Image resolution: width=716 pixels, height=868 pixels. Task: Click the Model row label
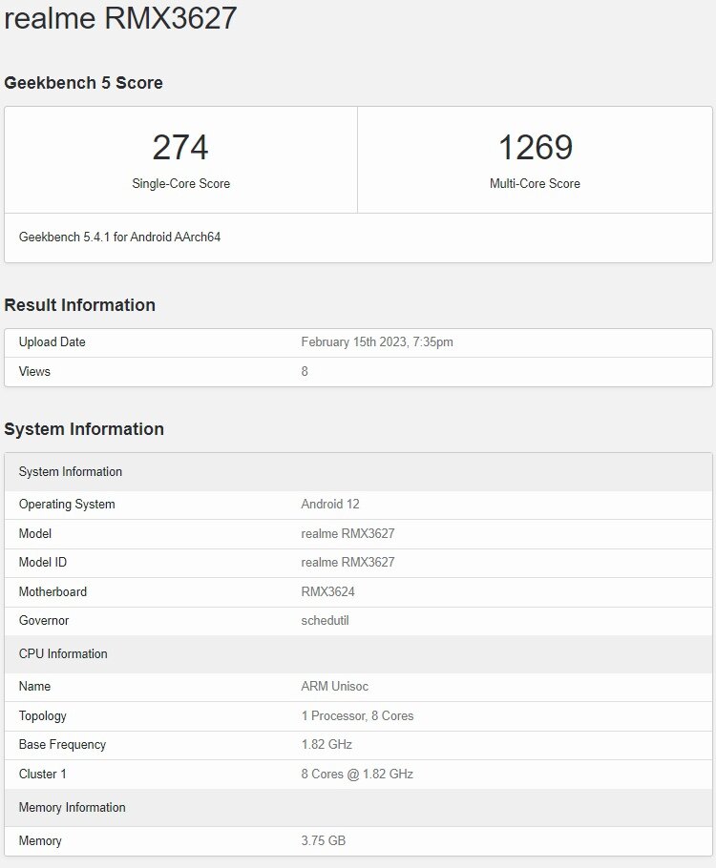coord(35,533)
